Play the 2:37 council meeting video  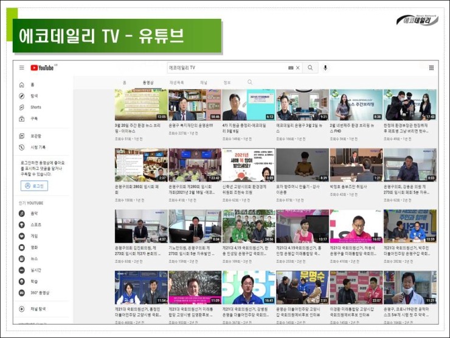141,165
